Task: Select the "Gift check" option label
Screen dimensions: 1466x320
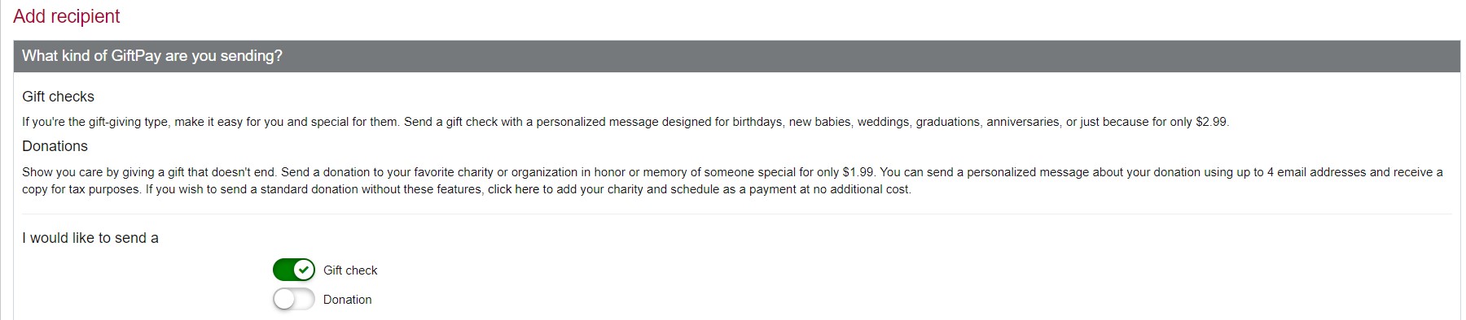Action: [x=350, y=270]
